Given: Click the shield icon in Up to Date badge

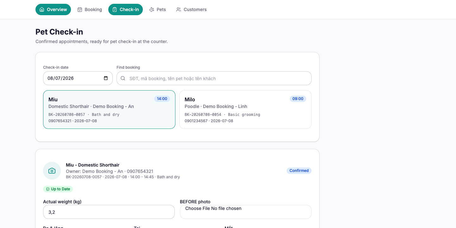Looking at the screenshot, I should [x=48, y=189].
